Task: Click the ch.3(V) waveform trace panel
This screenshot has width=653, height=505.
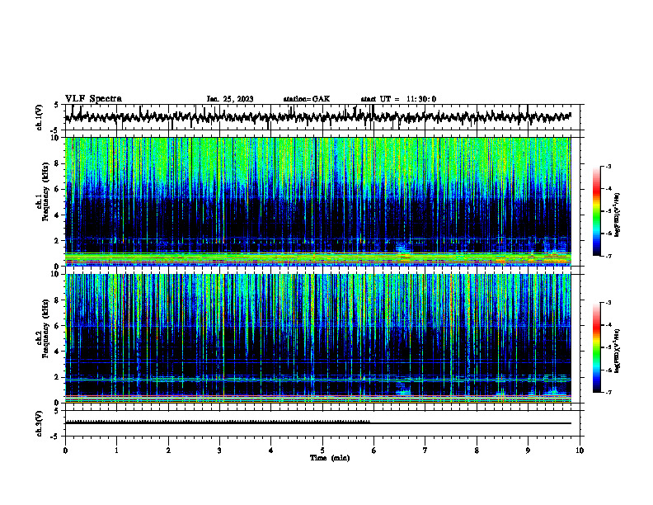Action: [324, 423]
